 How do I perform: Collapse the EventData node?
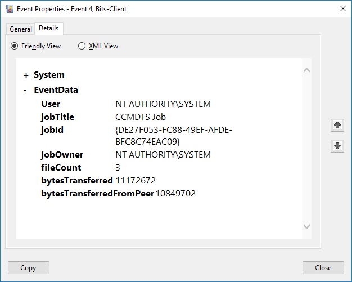(x=25, y=90)
